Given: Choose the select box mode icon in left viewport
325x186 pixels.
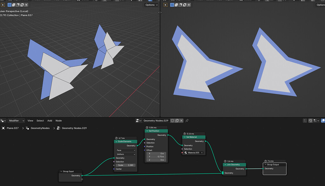Looking at the screenshot, I should [x=10, y=5].
